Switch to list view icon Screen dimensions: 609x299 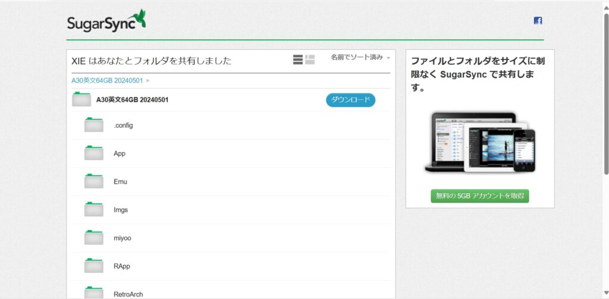coord(298,59)
